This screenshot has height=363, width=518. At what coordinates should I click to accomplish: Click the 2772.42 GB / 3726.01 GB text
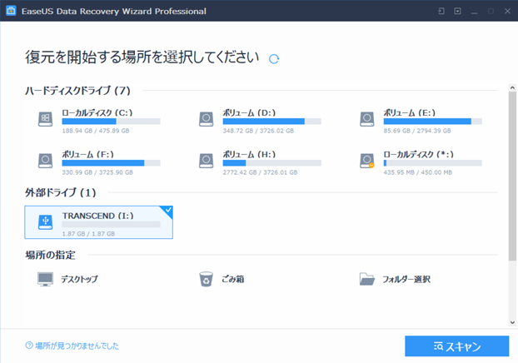pos(261,172)
